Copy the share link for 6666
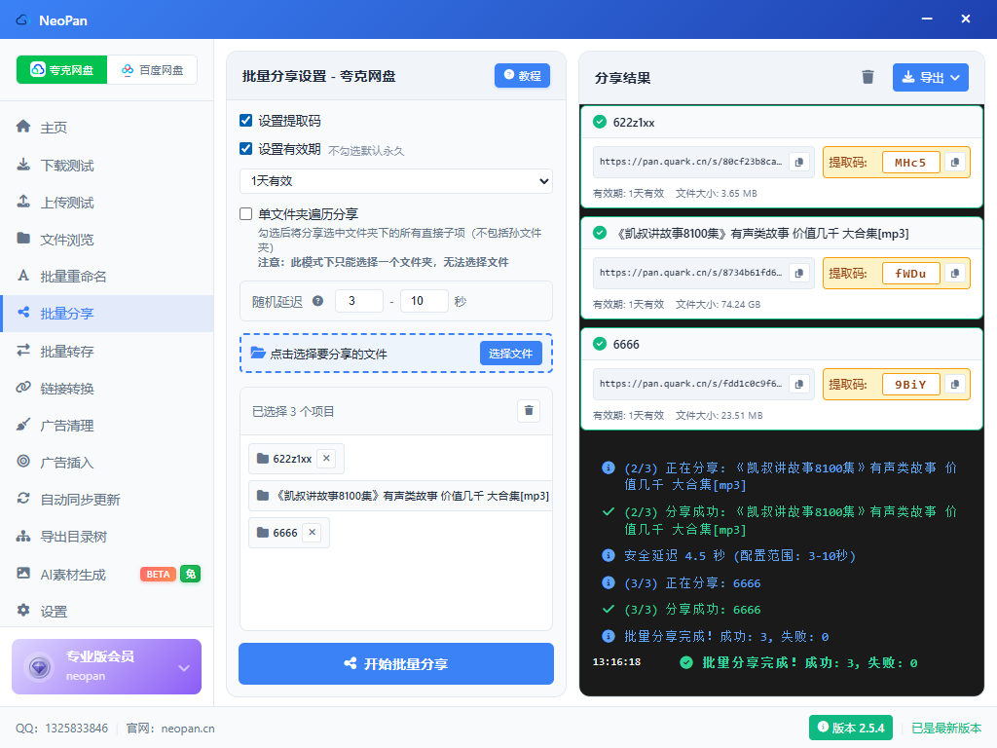Viewport: 997px width, 748px height. (x=799, y=384)
